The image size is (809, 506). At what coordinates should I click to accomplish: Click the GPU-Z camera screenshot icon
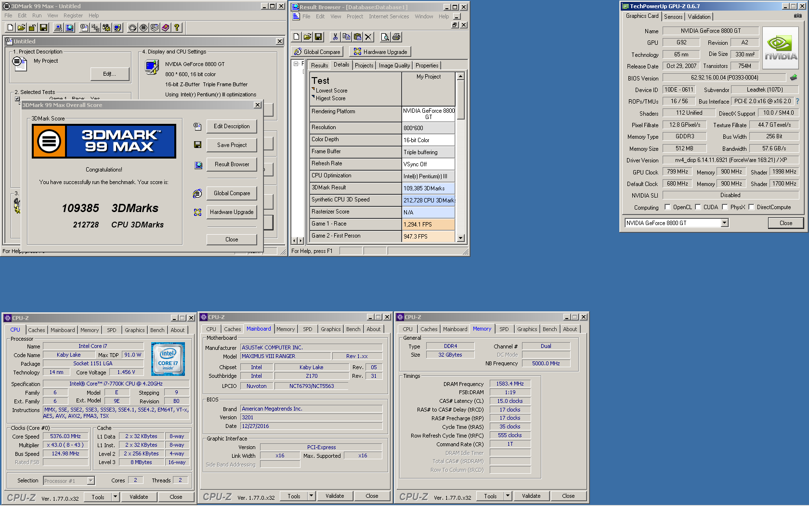798,16
